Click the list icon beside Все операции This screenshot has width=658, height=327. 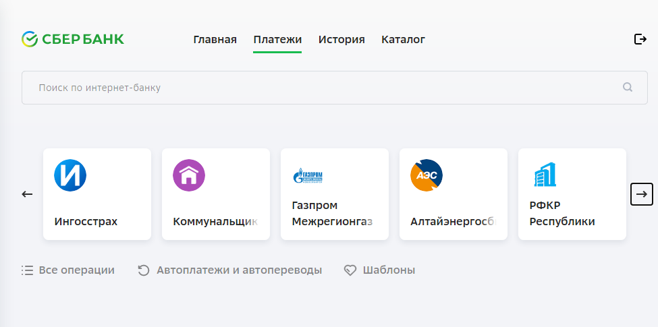pos(27,270)
